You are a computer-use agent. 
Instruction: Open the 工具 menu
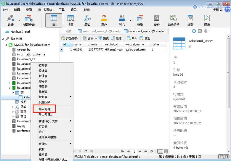click(62, 10)
